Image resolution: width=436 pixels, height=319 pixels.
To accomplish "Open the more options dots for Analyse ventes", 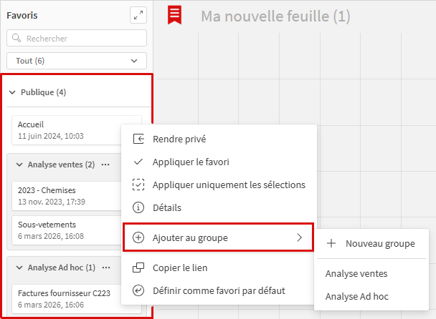I will [105, 165].
